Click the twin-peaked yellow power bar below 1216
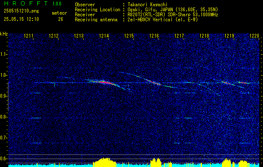Viewport: 263px width, 167px height. 156,162
